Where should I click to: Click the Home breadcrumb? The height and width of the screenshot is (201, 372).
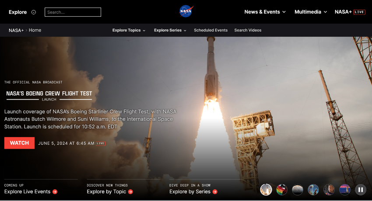(x=35, y=30)
